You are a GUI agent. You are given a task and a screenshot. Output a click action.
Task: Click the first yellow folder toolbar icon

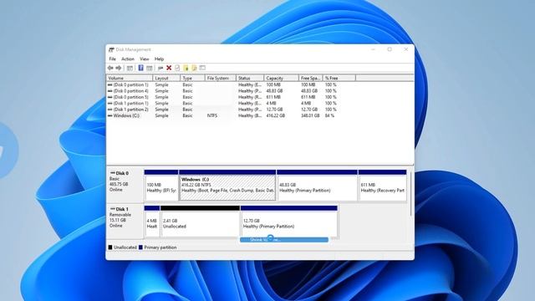[186, 68]
